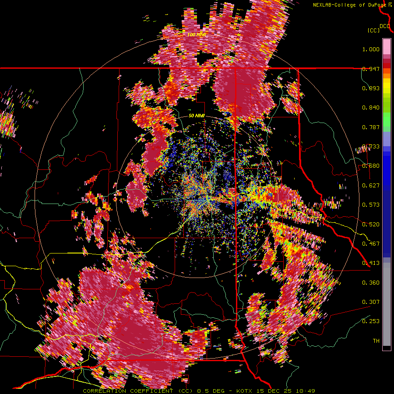This screenshot has height=394, width=394.
Task: Click the 0.253 scale value
Action: (x=371, y=321)
